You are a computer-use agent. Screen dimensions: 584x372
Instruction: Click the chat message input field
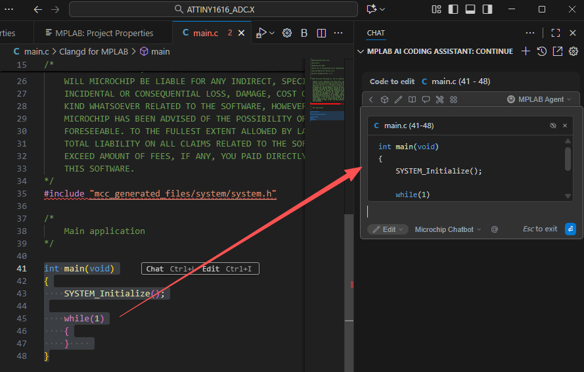click(x=470, y=212)
